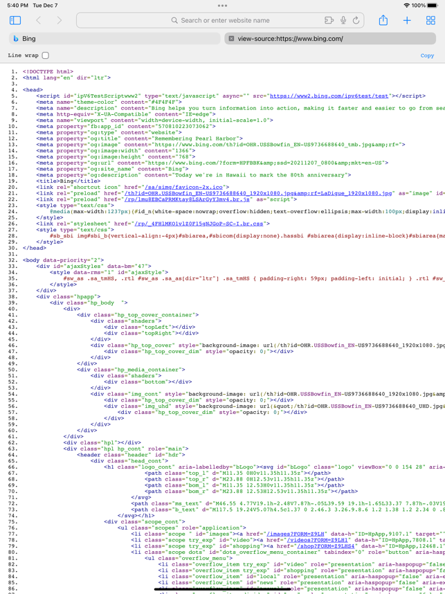Follow the /videos?FORM=Z9LH1 link

click(317, 540)
